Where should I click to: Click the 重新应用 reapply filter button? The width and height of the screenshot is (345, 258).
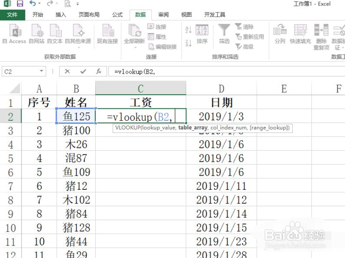pos(249,37)
